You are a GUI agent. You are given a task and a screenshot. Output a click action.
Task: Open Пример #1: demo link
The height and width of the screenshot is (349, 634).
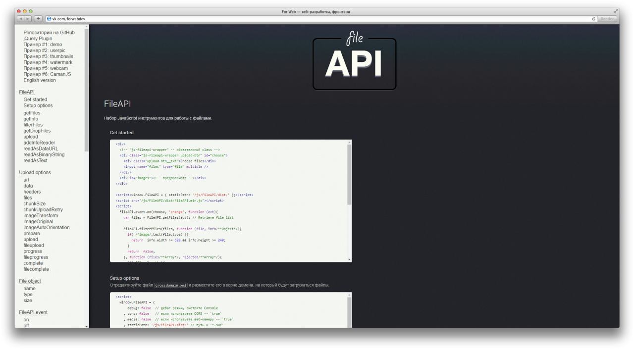43,45
